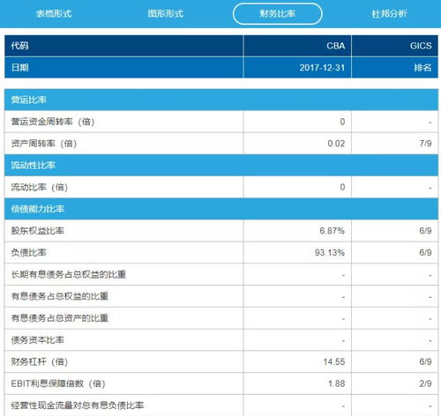The width and height of the screenshot is (441, 416).
Task: Click the value 6.87%
Action: [332, 231]
